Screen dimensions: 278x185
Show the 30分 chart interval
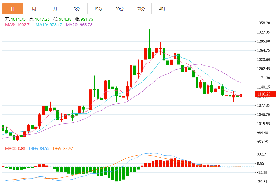(x=119, y=9)
